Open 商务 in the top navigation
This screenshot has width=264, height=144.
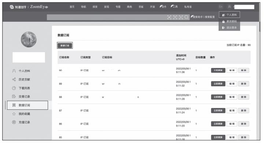pyautogui.click(x=129, y=7)
